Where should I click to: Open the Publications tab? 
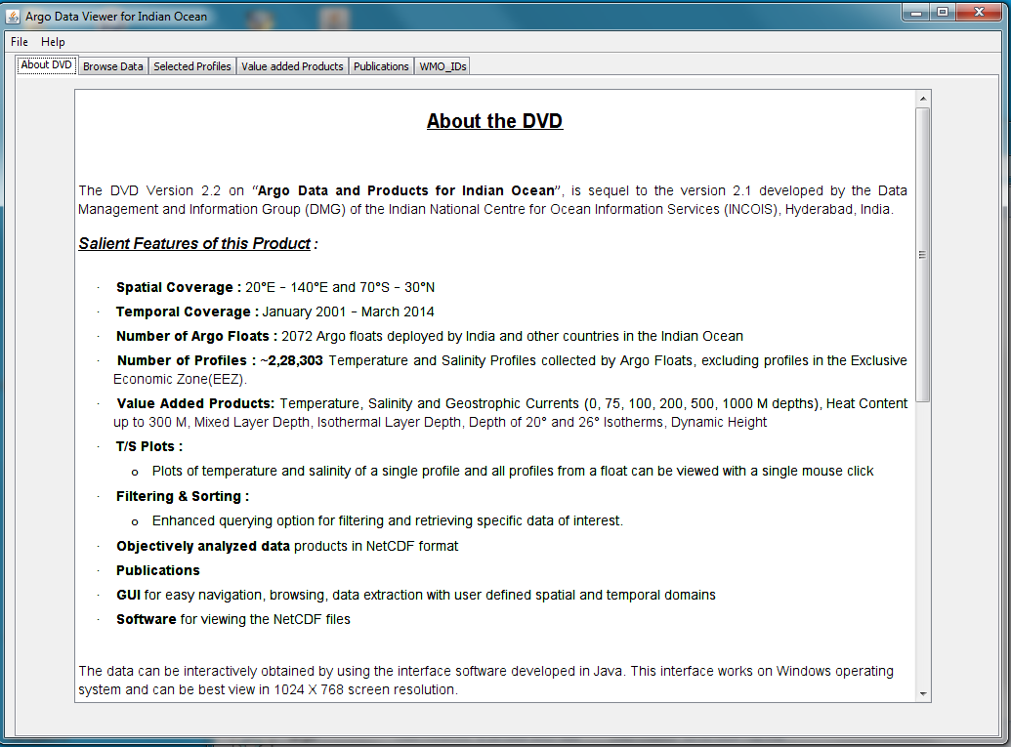(381, 66)
